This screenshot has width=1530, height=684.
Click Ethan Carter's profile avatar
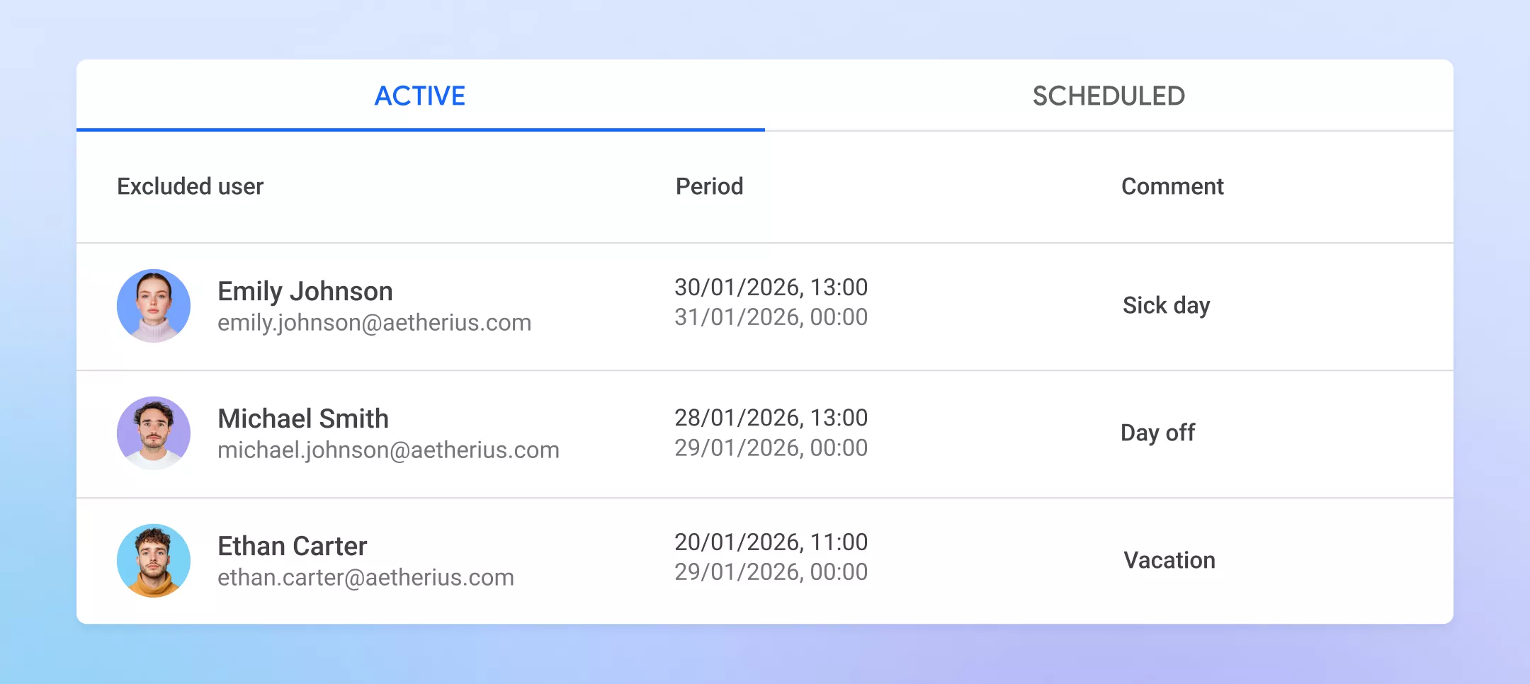pyautogui.click(x=154, y=561)
